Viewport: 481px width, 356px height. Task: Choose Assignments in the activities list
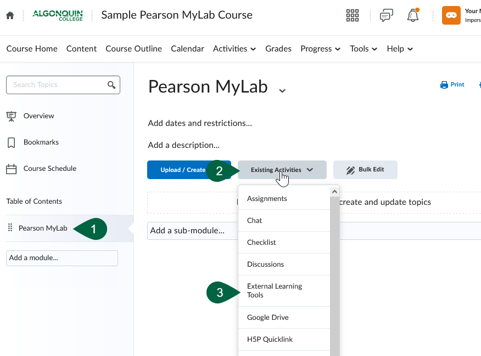point(267,198)
